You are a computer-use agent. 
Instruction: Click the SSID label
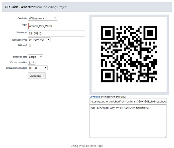[x=24, y=25]
